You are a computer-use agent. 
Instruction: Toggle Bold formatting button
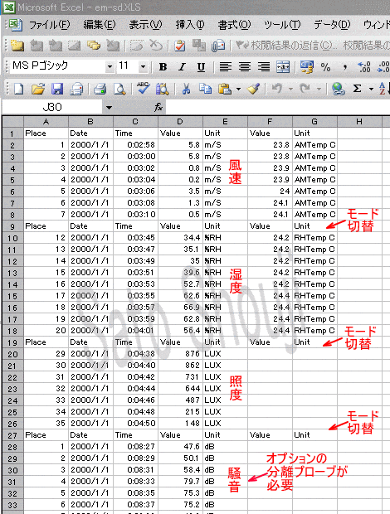[x=163, y=67]
